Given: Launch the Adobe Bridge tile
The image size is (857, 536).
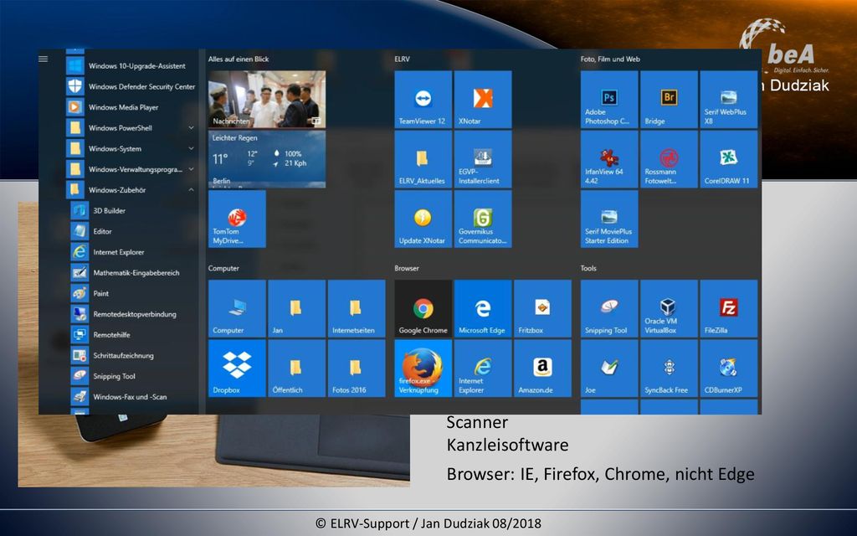Looking at the screenshot, I should pos(669,100).
